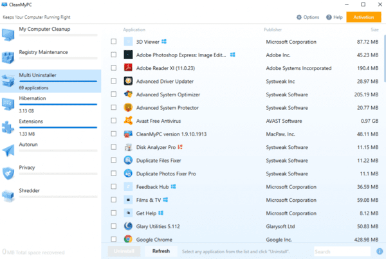Click the 0.97 GB size value
This screenshot has height=259, width=386.
(369, 121)
